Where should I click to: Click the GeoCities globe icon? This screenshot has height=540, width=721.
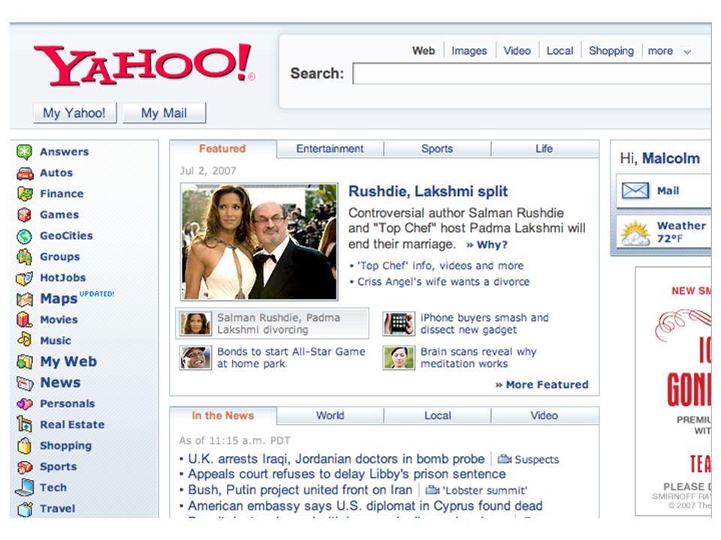(x=24, y=236)
